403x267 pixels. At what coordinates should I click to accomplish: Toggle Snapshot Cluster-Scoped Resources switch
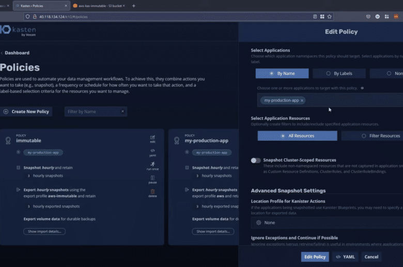[256, 160]
